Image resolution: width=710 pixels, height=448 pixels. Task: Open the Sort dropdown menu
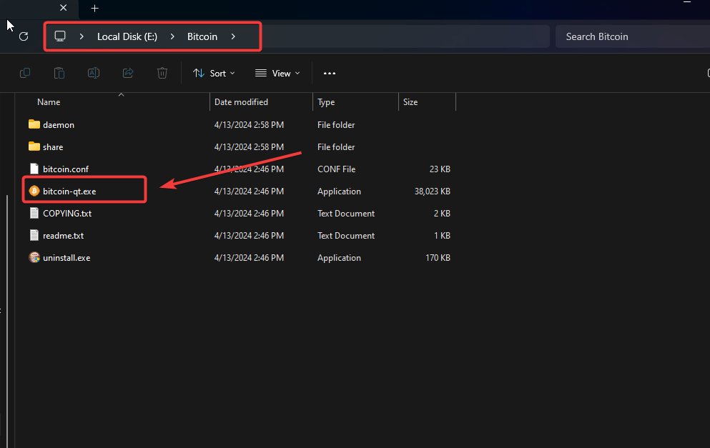pyautogui.click(x=214, y=74)
